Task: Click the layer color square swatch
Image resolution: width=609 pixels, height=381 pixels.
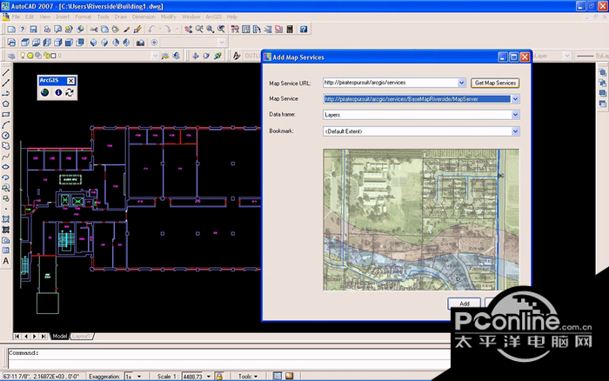Action: [x=54, y=56]
